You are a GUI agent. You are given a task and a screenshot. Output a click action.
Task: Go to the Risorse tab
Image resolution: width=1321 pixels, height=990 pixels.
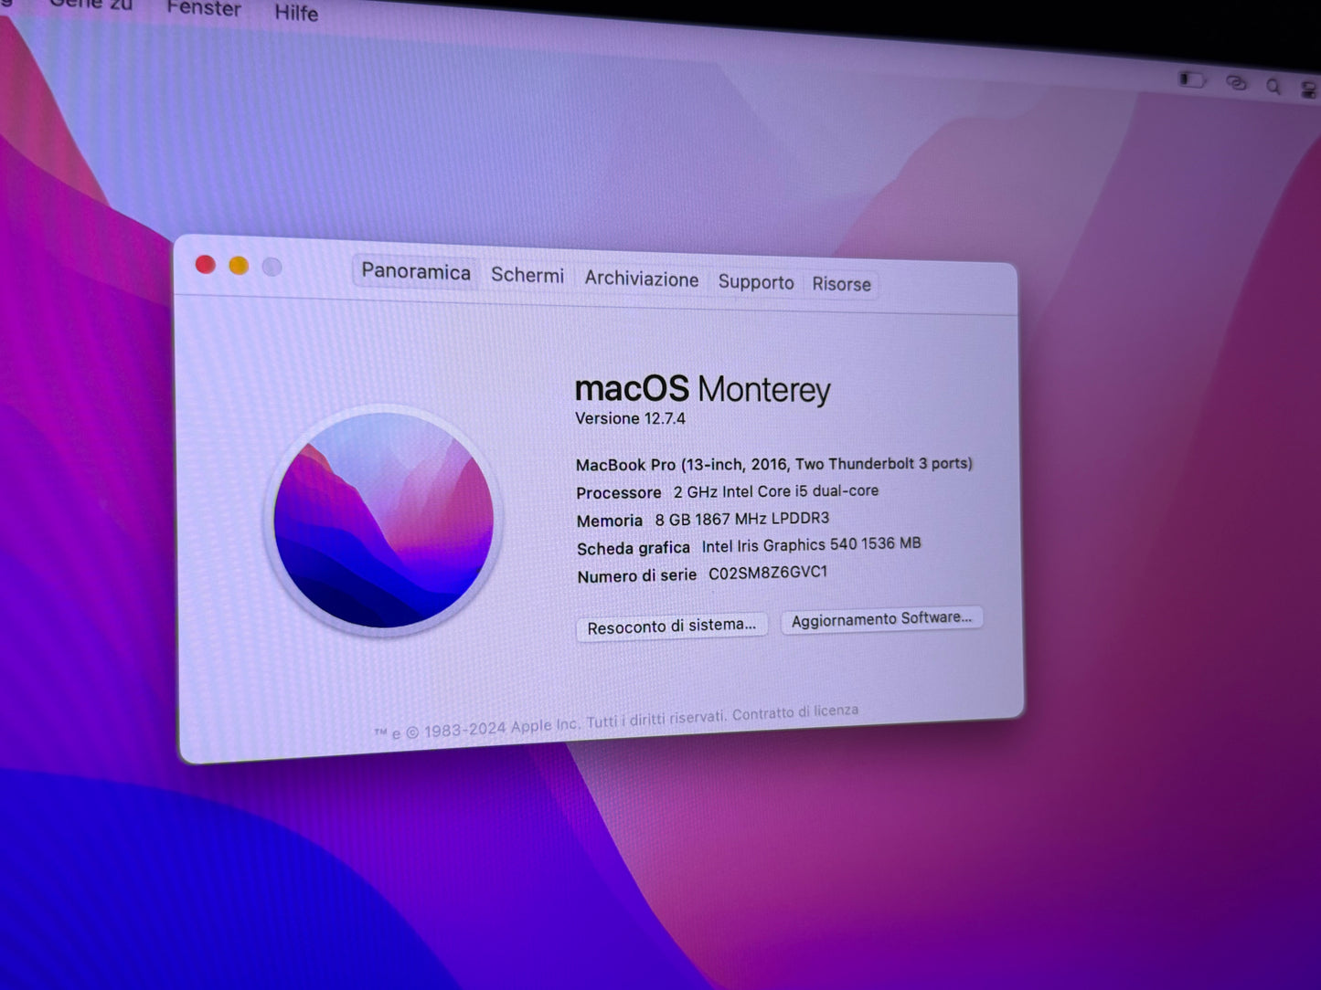(x=842, y=284)
